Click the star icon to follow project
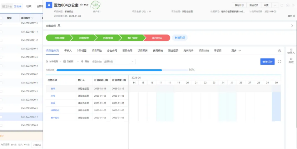This screenshot has height=149, width=297. (x=82, y=5)
